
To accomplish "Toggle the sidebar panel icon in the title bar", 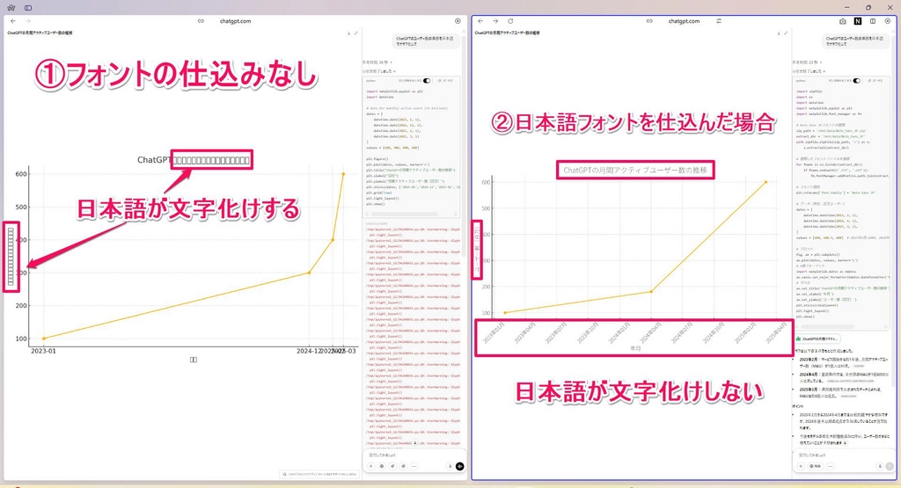I will (x=28, y=8).
